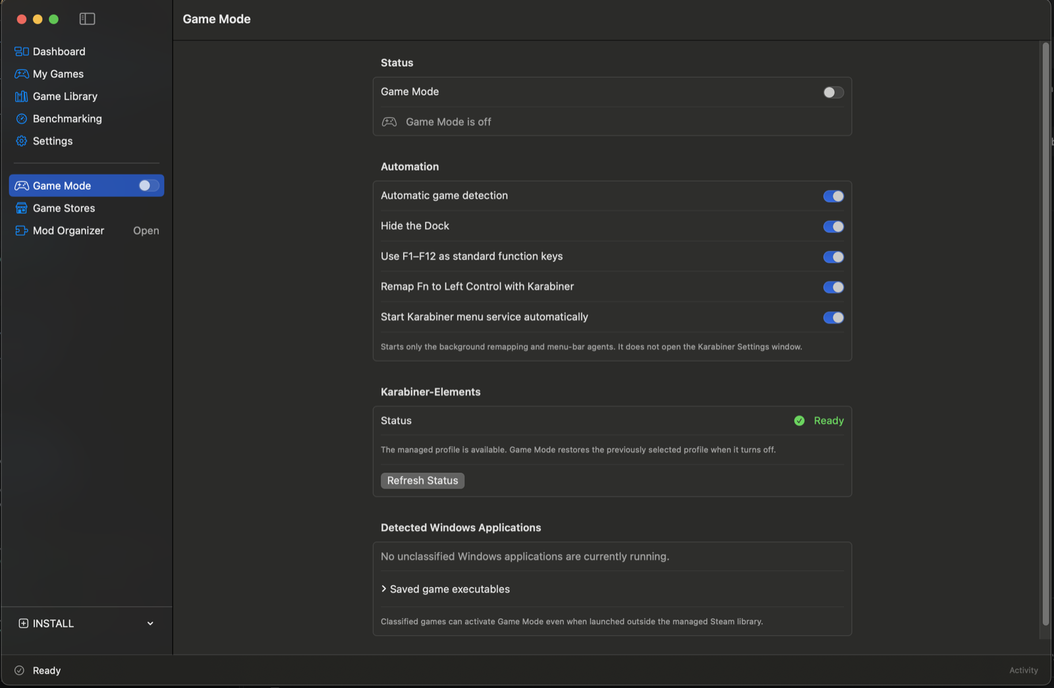Turn on the Game Mode switch under Status

tap(833, 92)
